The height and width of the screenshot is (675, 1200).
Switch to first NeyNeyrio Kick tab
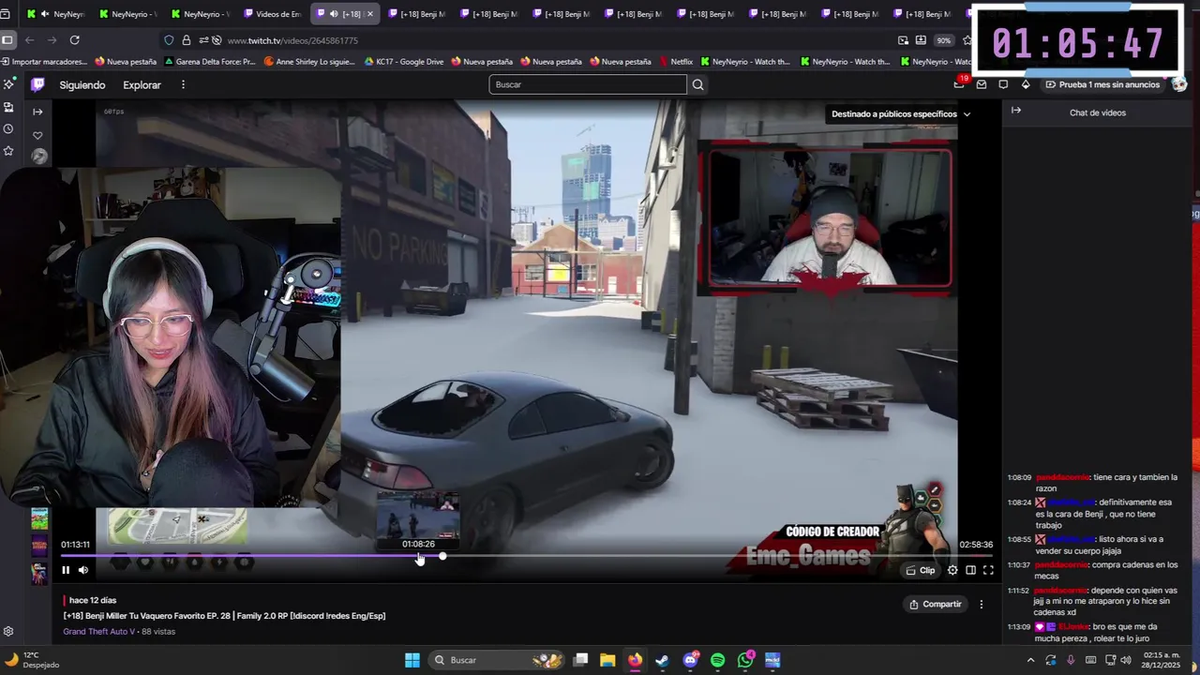point(54,14)
